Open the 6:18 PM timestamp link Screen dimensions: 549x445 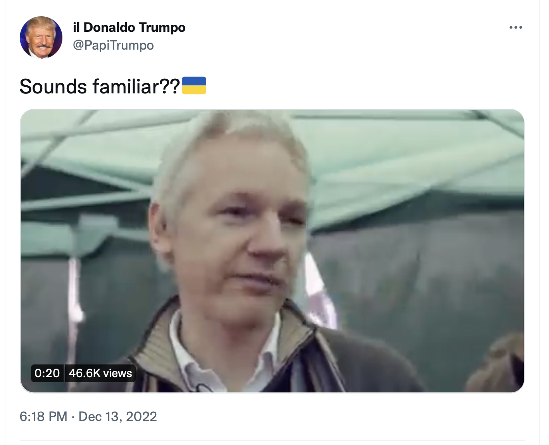[43, 417]
